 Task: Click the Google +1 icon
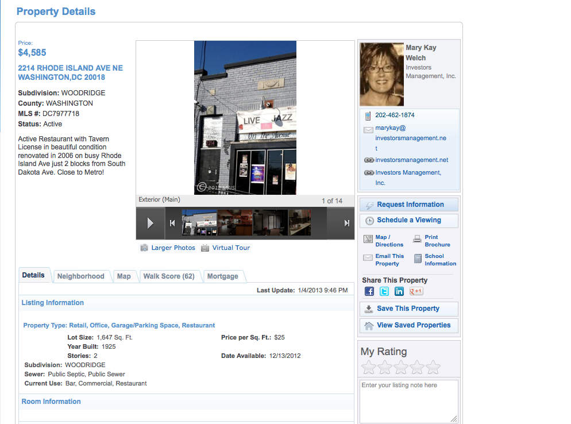point(416,291)
